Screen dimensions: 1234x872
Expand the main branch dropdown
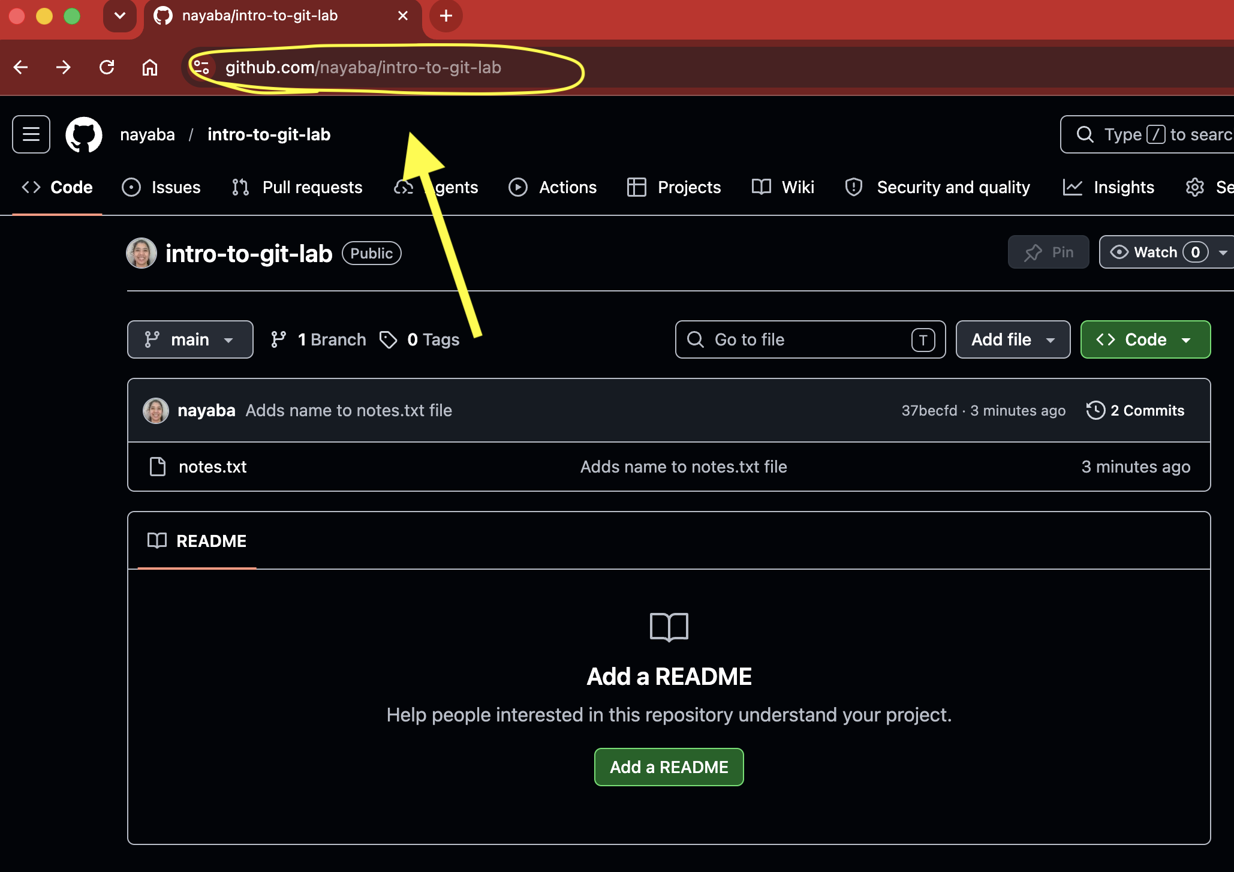pos(190,339)
